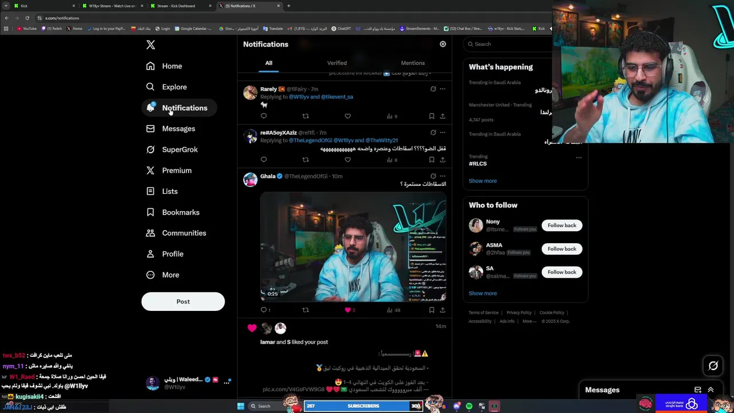The width and height of the screenshot is (734, 413).
Task: Unlike Ghala's video post
Action: (349, 310)
